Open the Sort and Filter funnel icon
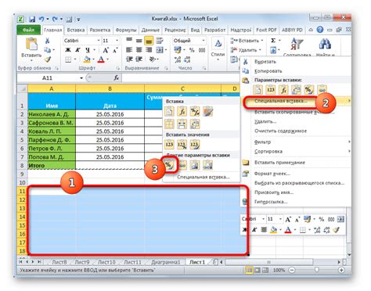The width and height of the screenshot is (371, 291). pos(297,44)
